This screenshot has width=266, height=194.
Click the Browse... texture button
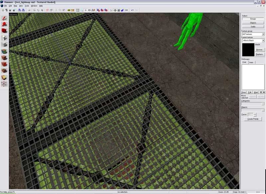pos(260,50)
